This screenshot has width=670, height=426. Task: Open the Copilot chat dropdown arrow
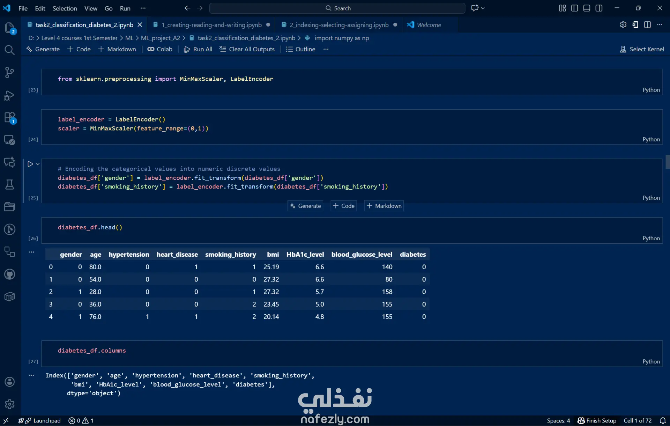pos(483,8)
